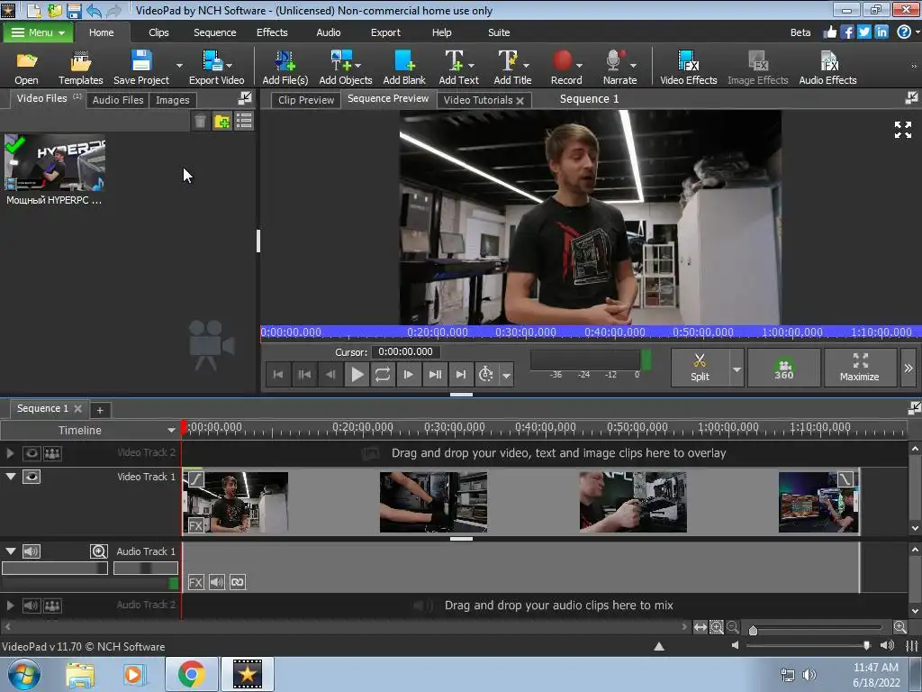Open a project with the Open icon
The image size is (922, 692).
[x=26, y=68]
